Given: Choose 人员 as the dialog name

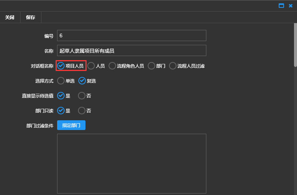Looking at the screenshot, I should coord(91,66).
